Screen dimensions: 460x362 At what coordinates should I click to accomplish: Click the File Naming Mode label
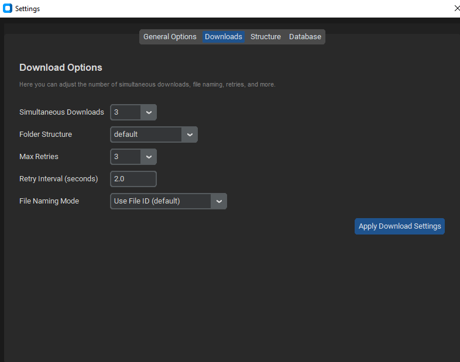coord(49,201)
